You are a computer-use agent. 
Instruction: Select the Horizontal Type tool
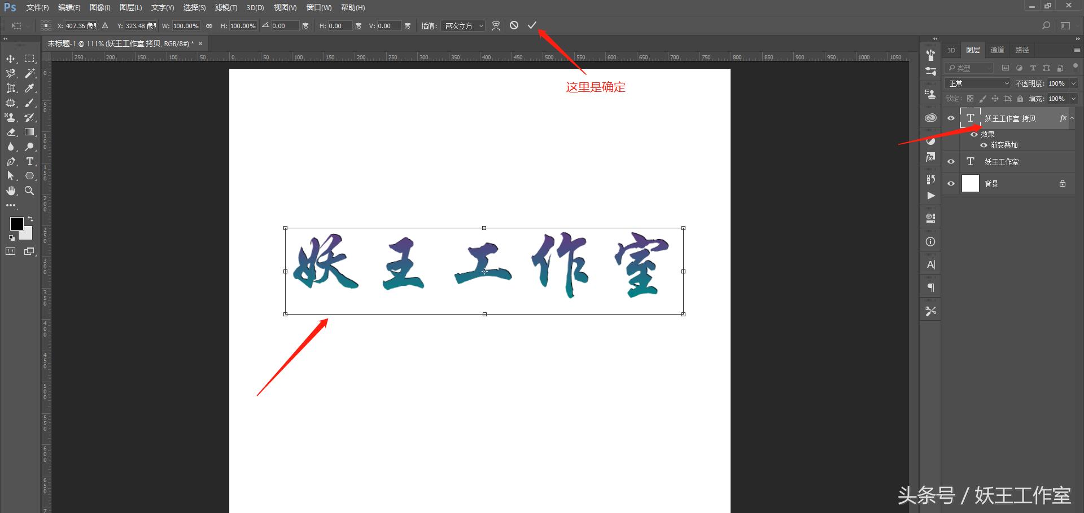[x=30, y=162]
